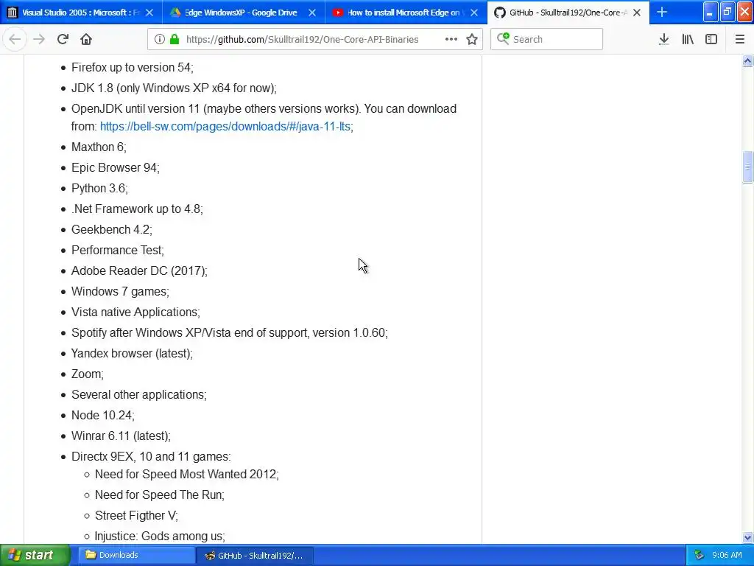Click '.Net Framework up to 4.8' text
This screenshot has height=566, width=754.
click(137, 209)
